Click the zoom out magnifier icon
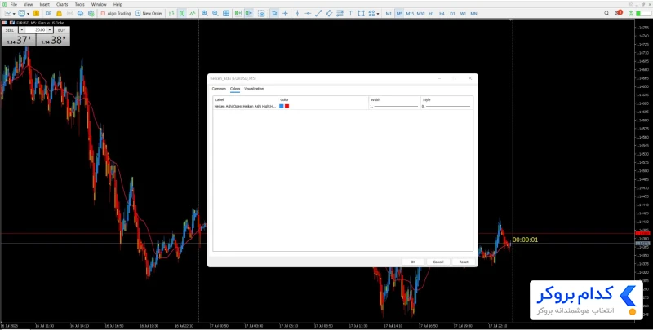Screen dimensions: 653x330 click(x=215, y=13)
